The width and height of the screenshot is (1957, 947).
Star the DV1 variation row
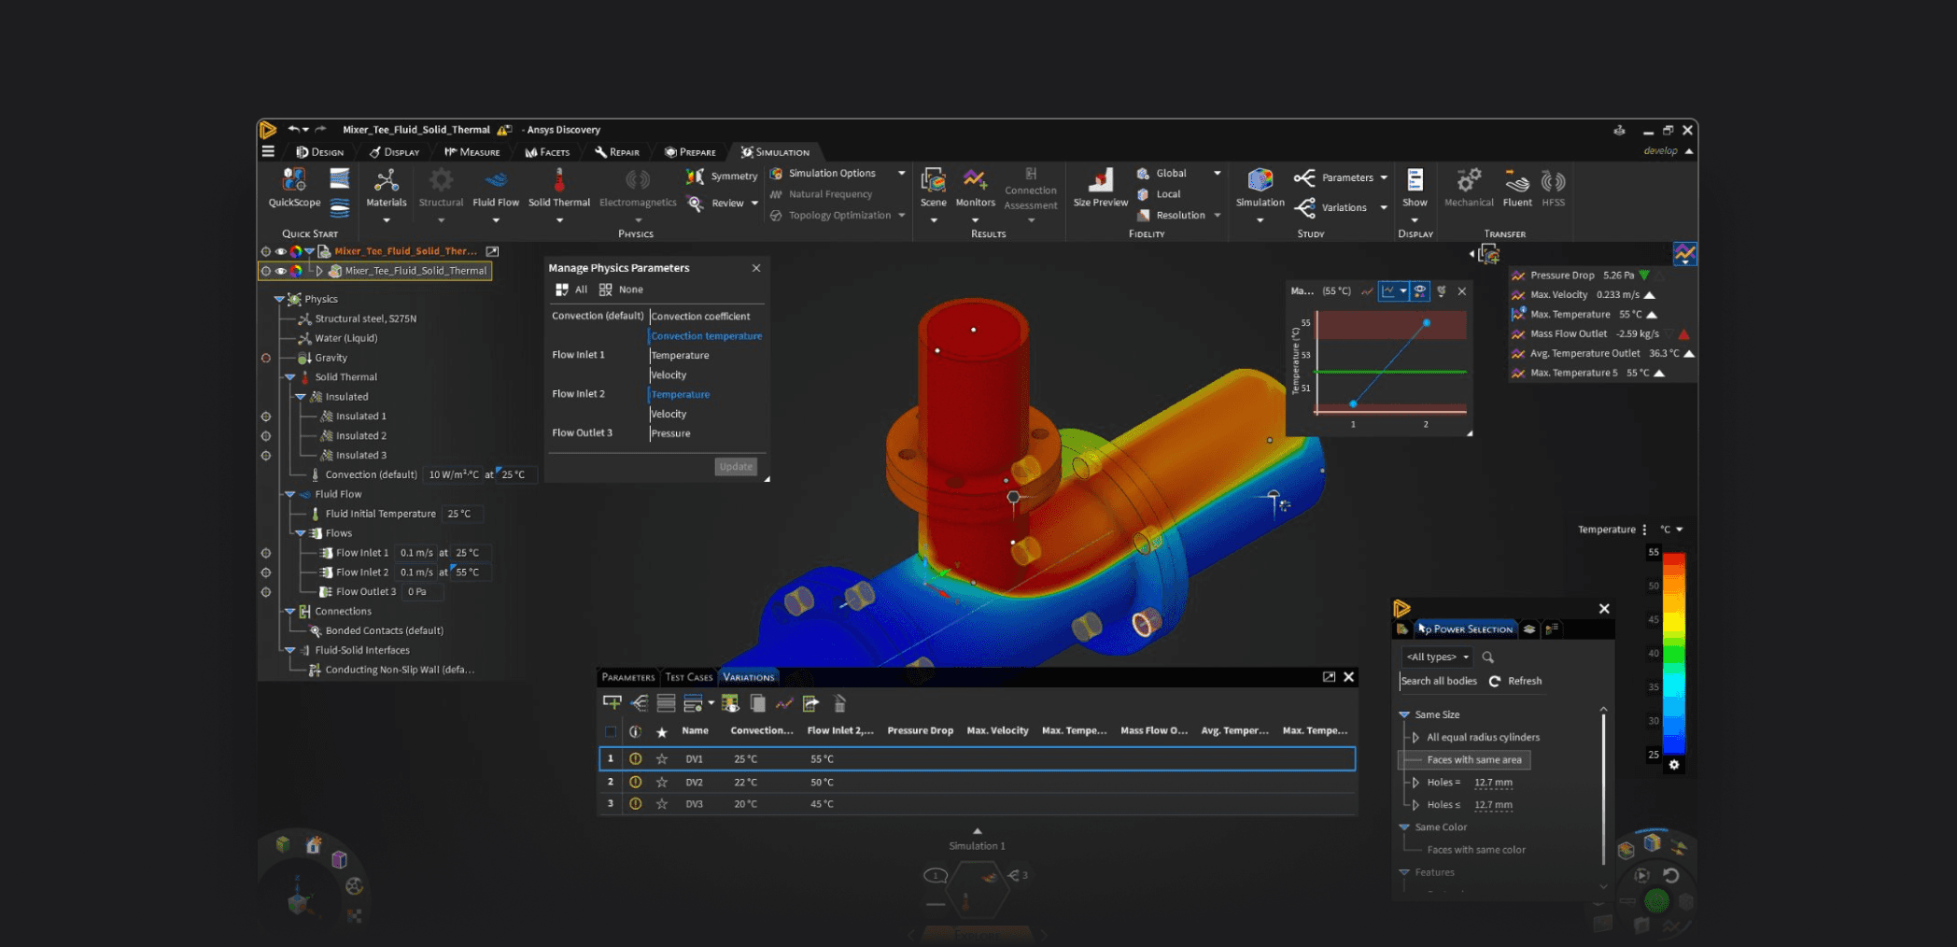click(x=662, y=759)
